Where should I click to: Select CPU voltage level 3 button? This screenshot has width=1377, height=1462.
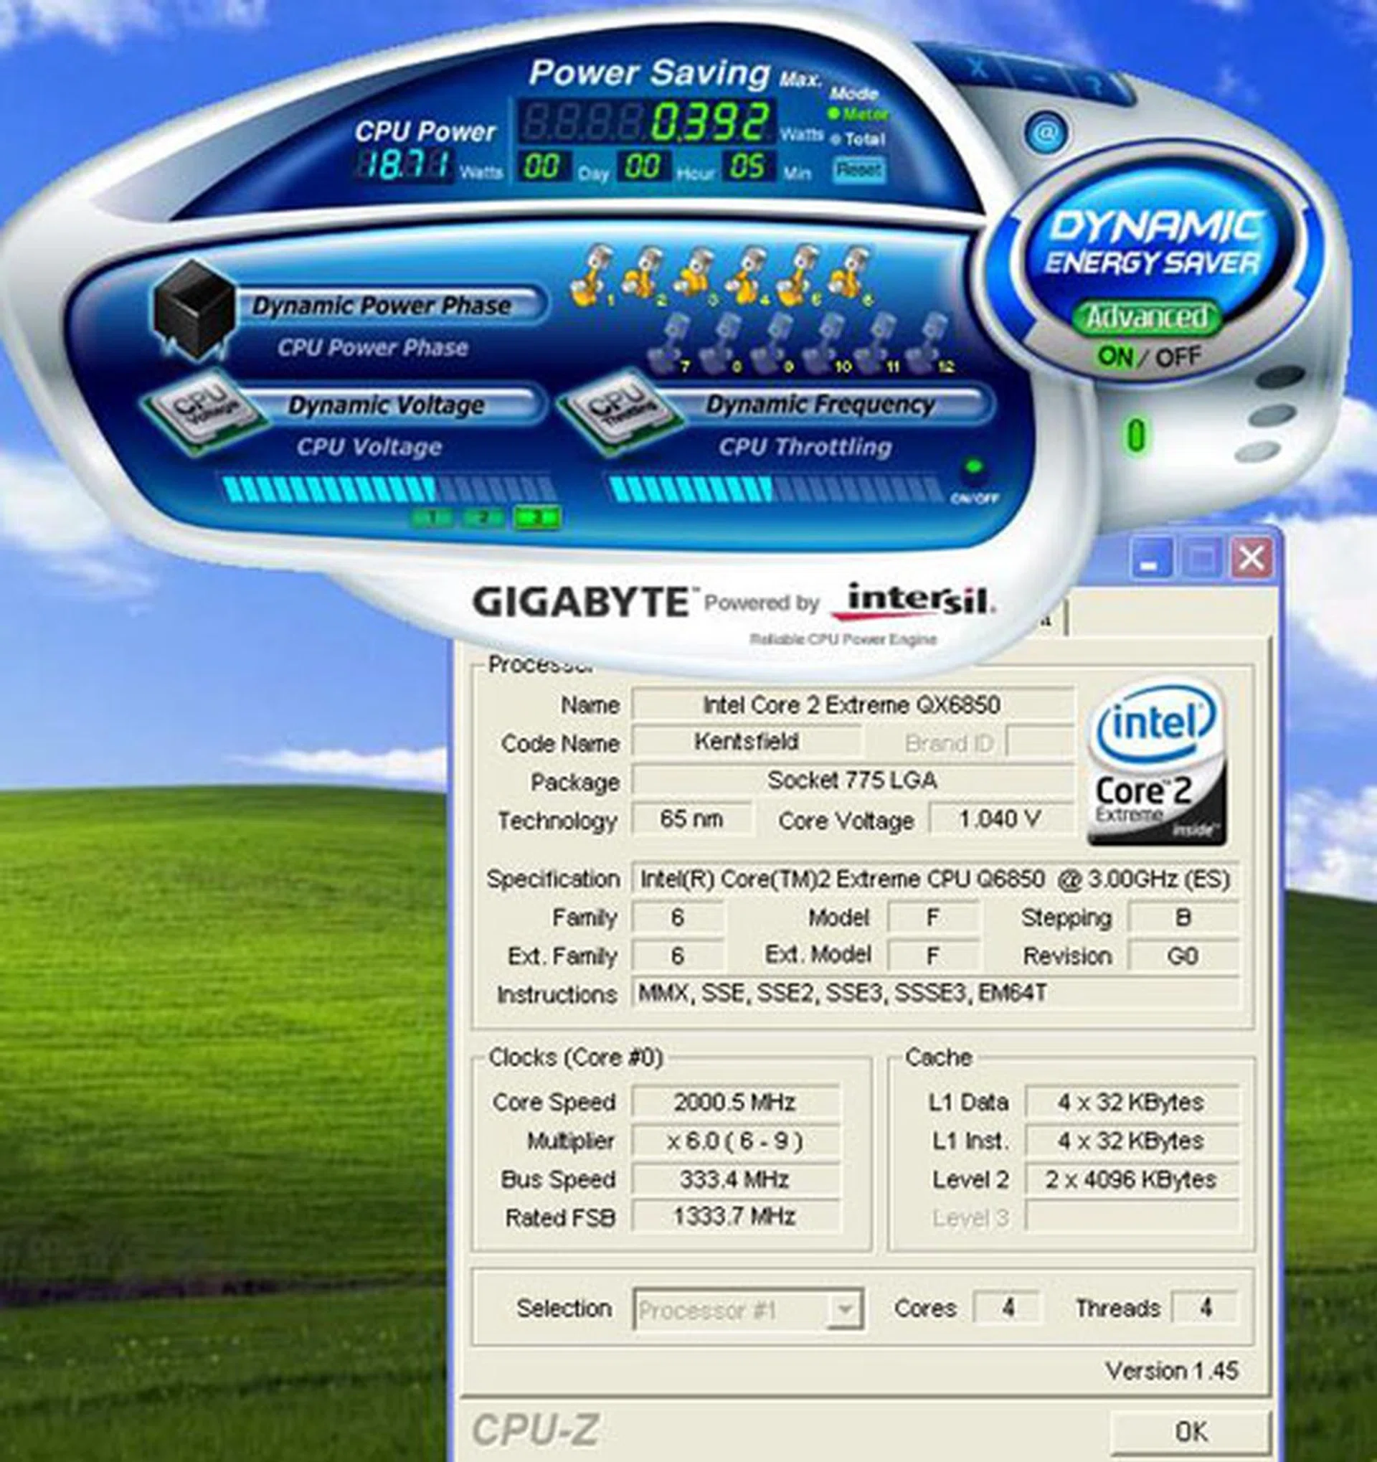536,518
